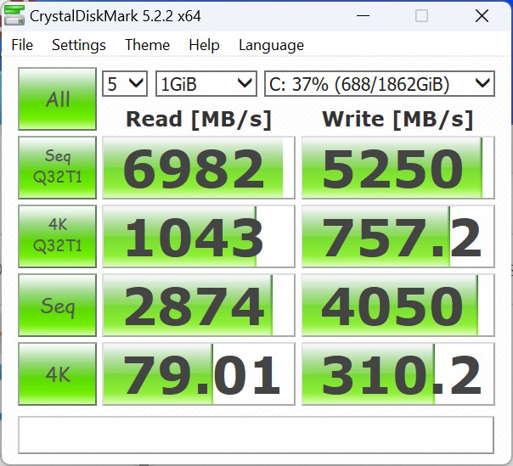Select the 757.2 4K Q32T1 write result
513x466 pixels.
click(x=396, y=237)
